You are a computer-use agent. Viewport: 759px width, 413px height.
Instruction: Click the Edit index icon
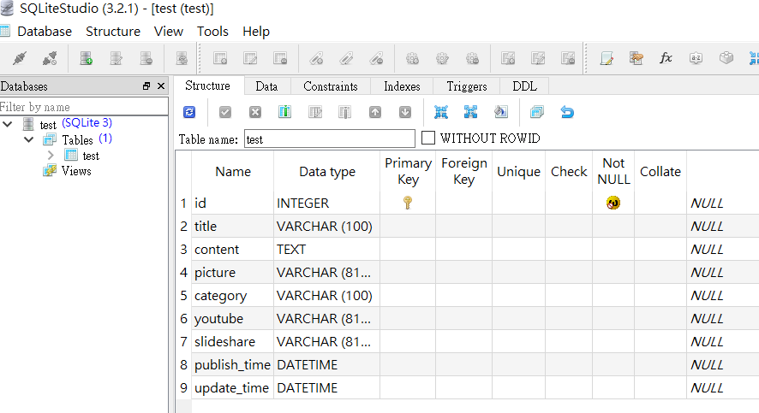coord(346,58)
